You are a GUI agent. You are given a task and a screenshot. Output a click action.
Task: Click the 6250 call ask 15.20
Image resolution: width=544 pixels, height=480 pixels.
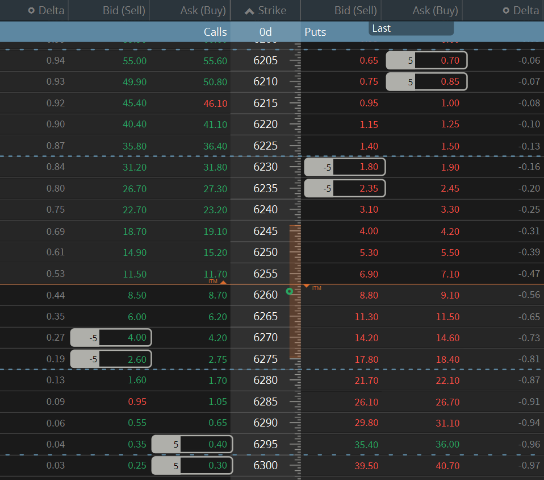pyautogui.click(x=215, y=253)
